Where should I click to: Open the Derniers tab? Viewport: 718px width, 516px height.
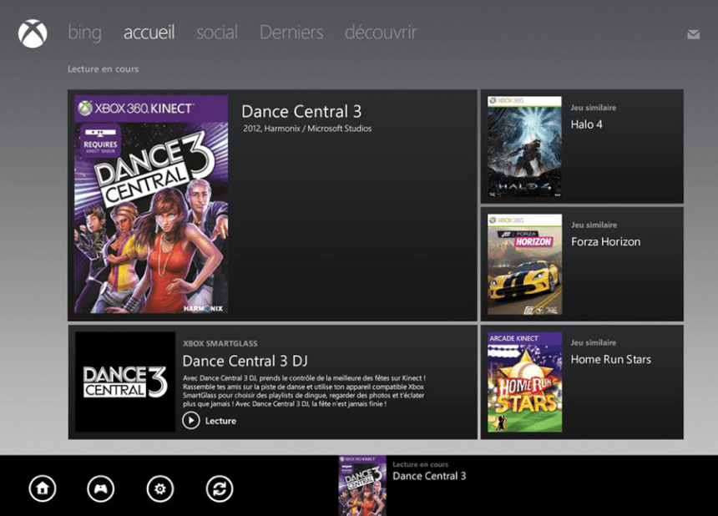coord(291,33)
